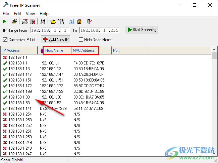The width and height of the screenshot is (218, 163).
Task: Click red cross icon beside 192.167.1.1
Action: coord(5,57)
